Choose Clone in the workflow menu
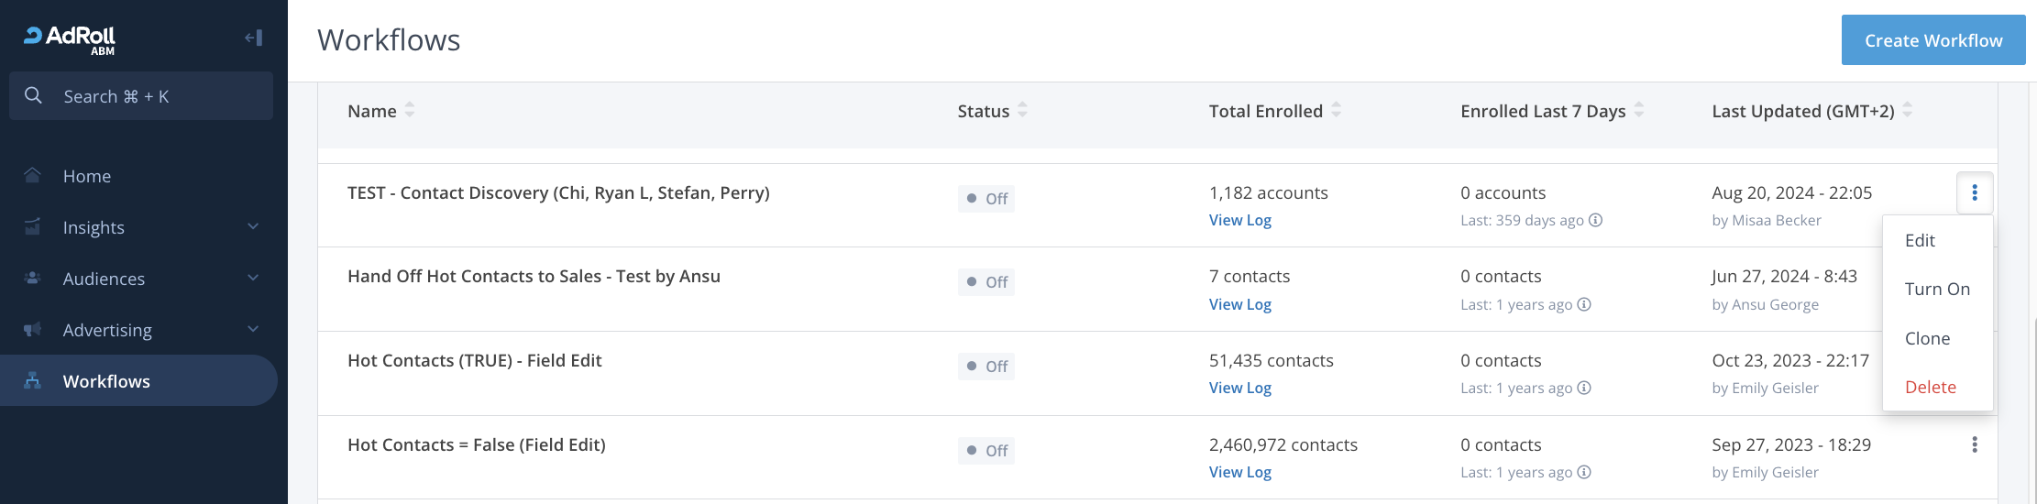Viewport: 2037px width, 504px height. (x=1927, y=338)
